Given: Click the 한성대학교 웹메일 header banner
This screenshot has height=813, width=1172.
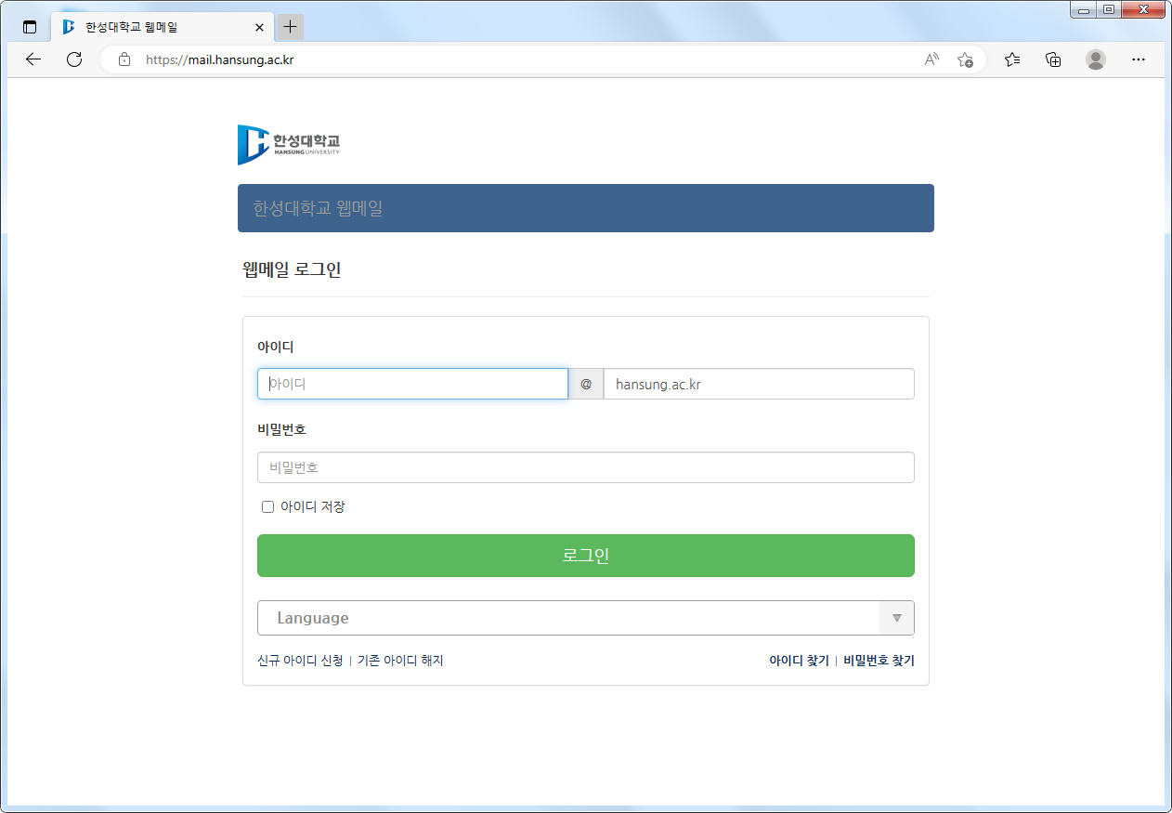Looking at the screenshot, I should coord(586,208).
